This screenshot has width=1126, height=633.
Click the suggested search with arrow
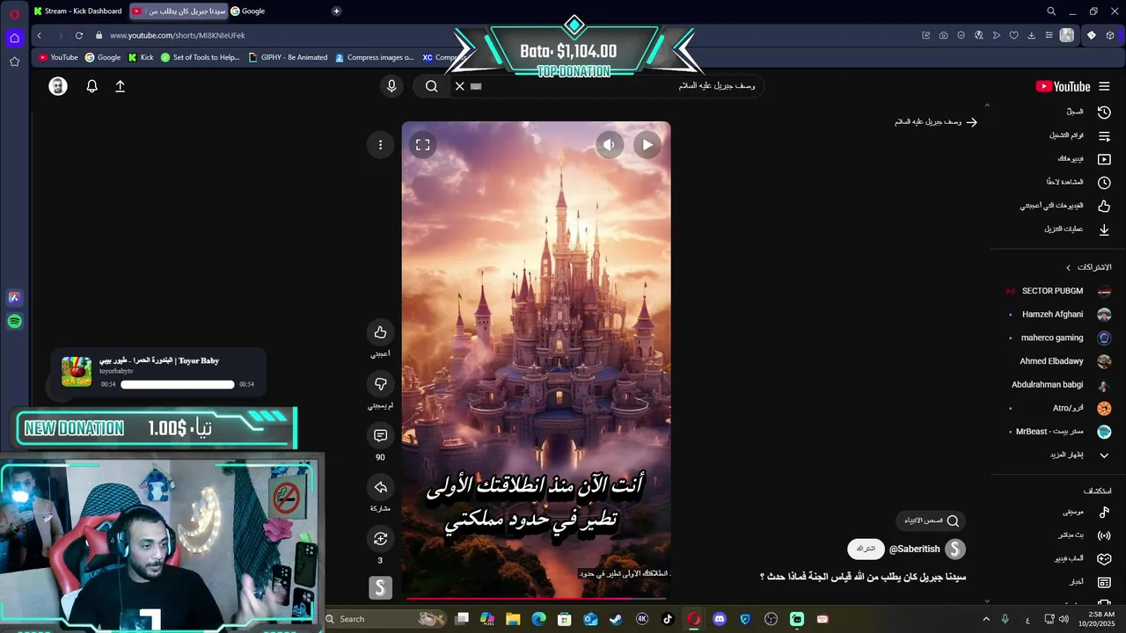[x=935, y=122]
